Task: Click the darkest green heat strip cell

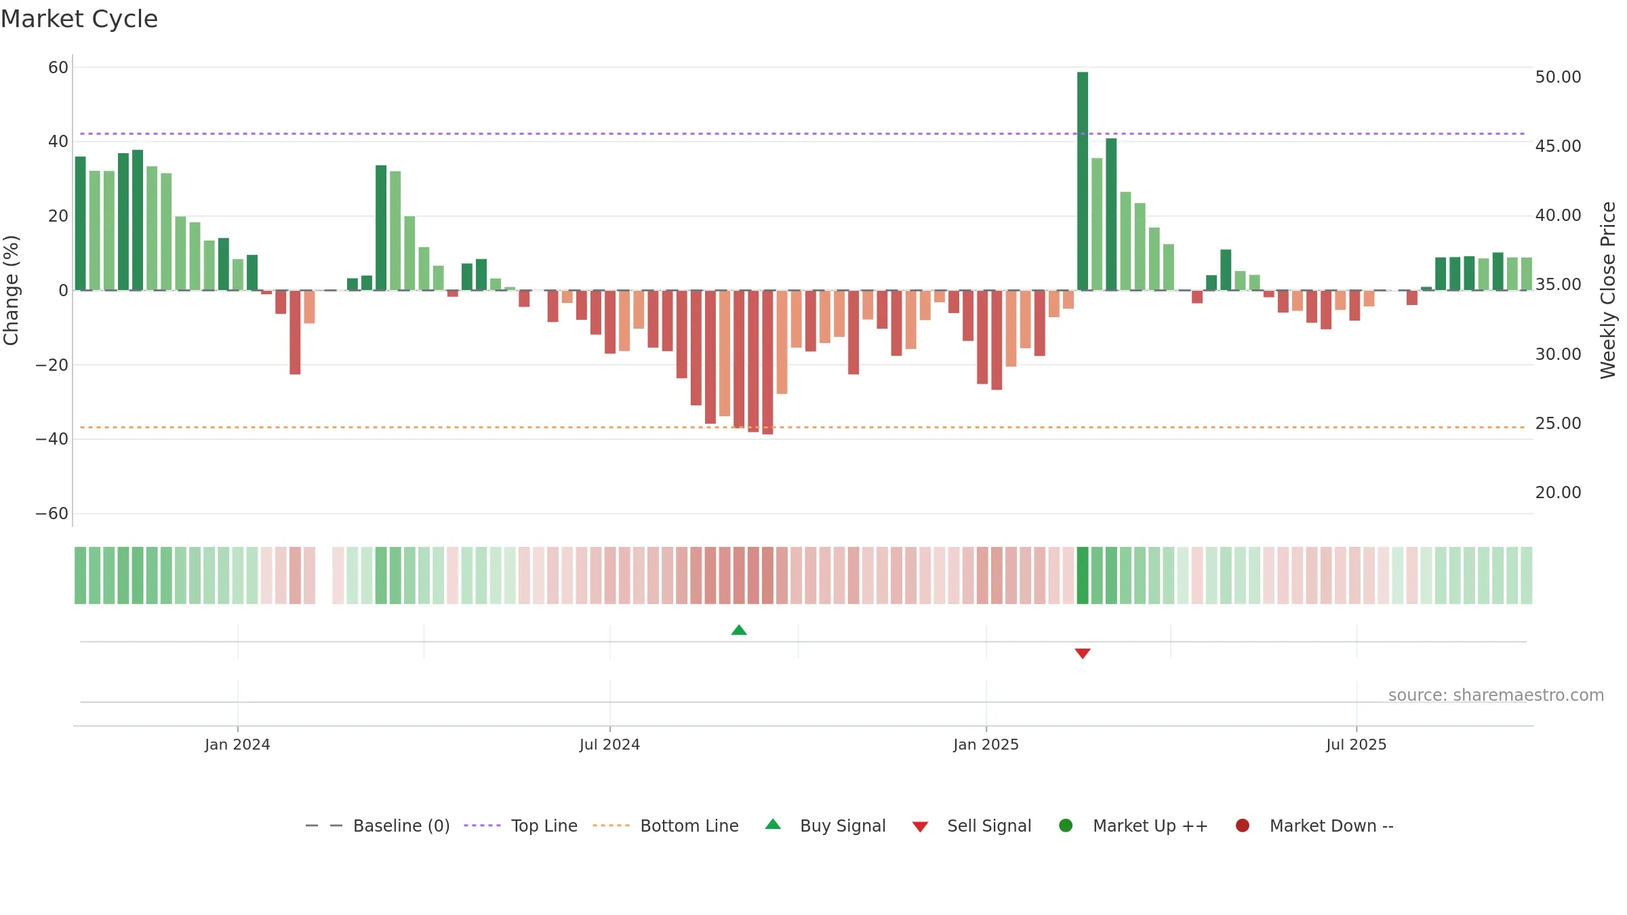Action: pyautogui.click(x=1083, y=575)
